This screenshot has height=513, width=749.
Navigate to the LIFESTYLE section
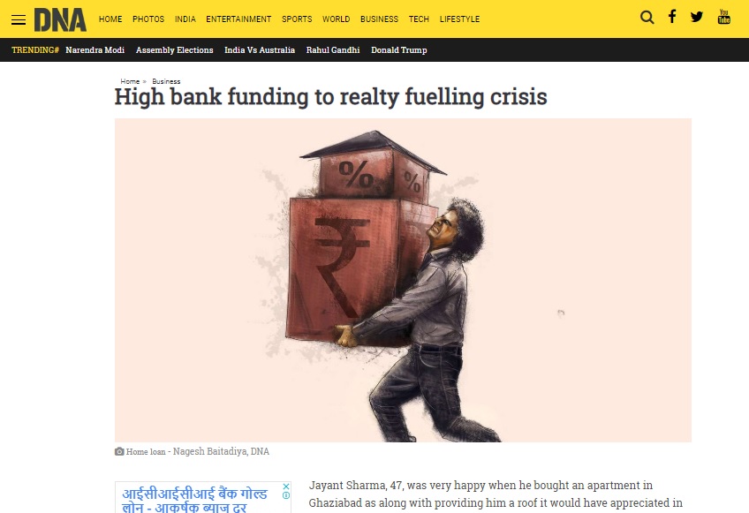click(459, 19)
